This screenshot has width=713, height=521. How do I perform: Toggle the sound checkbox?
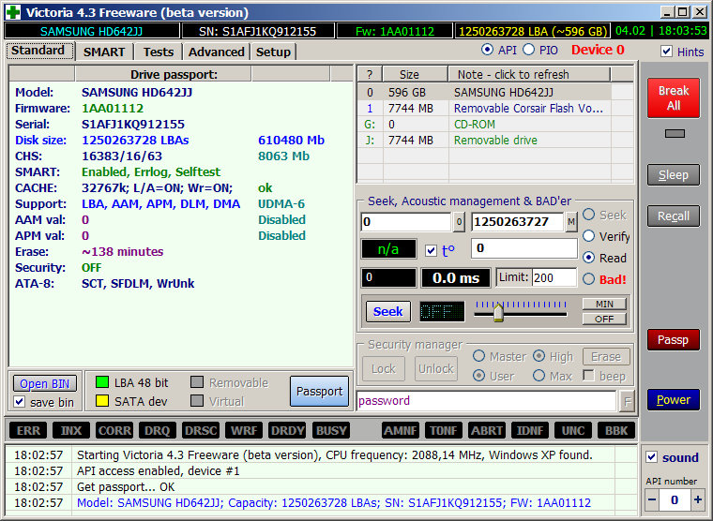click(x=652, y=457)
